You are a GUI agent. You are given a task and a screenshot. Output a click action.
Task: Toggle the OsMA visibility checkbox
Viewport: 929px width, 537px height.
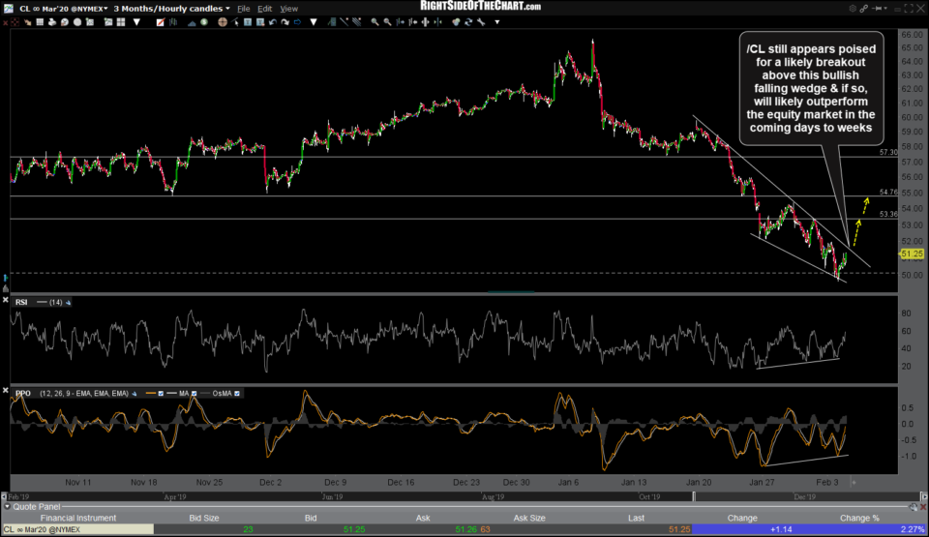(237, 393)
